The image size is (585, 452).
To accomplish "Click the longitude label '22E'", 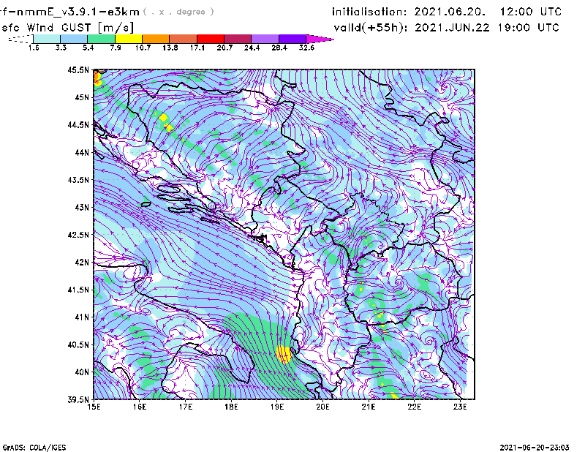I will pos(414,407).
